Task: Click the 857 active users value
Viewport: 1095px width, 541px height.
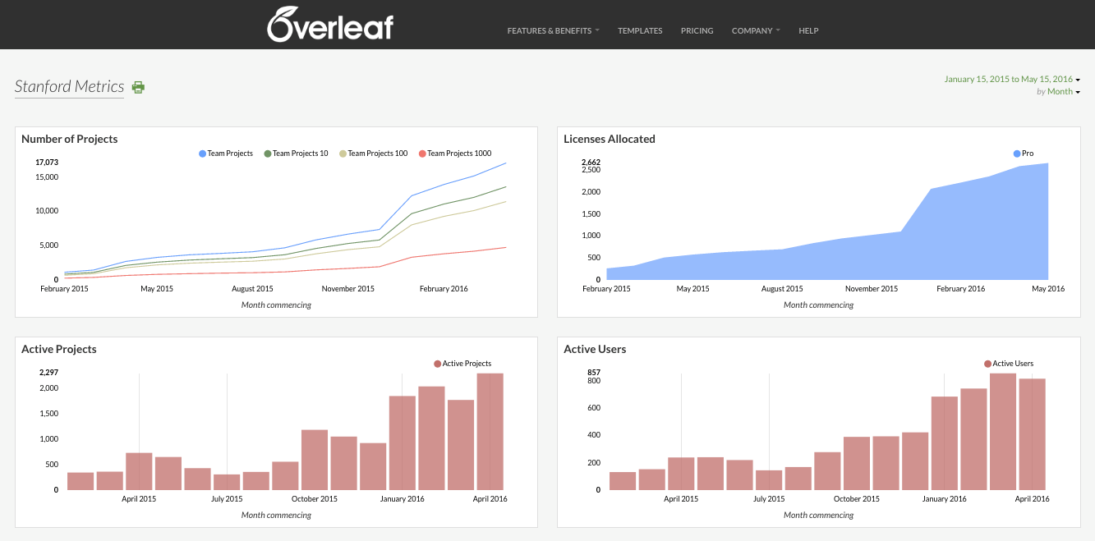Action: pyautogui.click(x=594, y=373)
